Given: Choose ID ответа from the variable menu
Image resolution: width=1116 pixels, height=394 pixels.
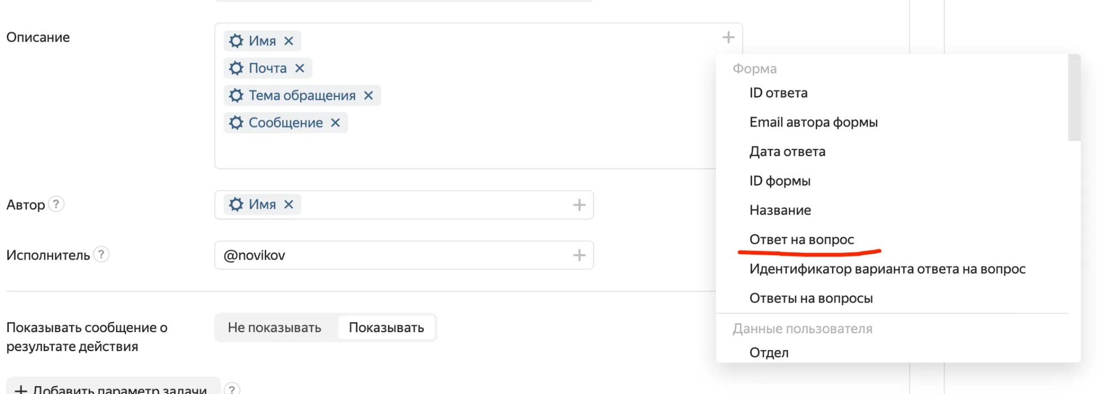Looking at the screenshot, I should coord(778,93).
